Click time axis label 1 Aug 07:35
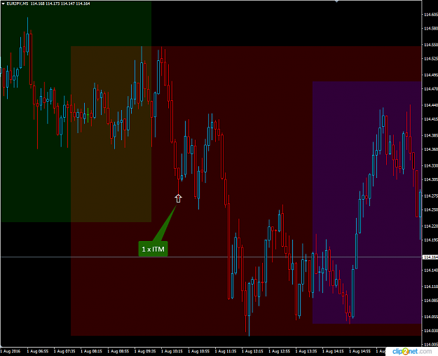The height and width of the screenshot is (356, 438). [64, 351]
